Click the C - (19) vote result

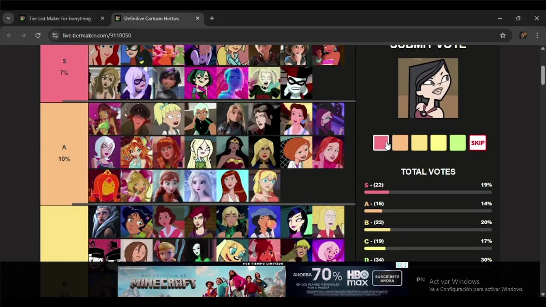click(x=374, y=241)
